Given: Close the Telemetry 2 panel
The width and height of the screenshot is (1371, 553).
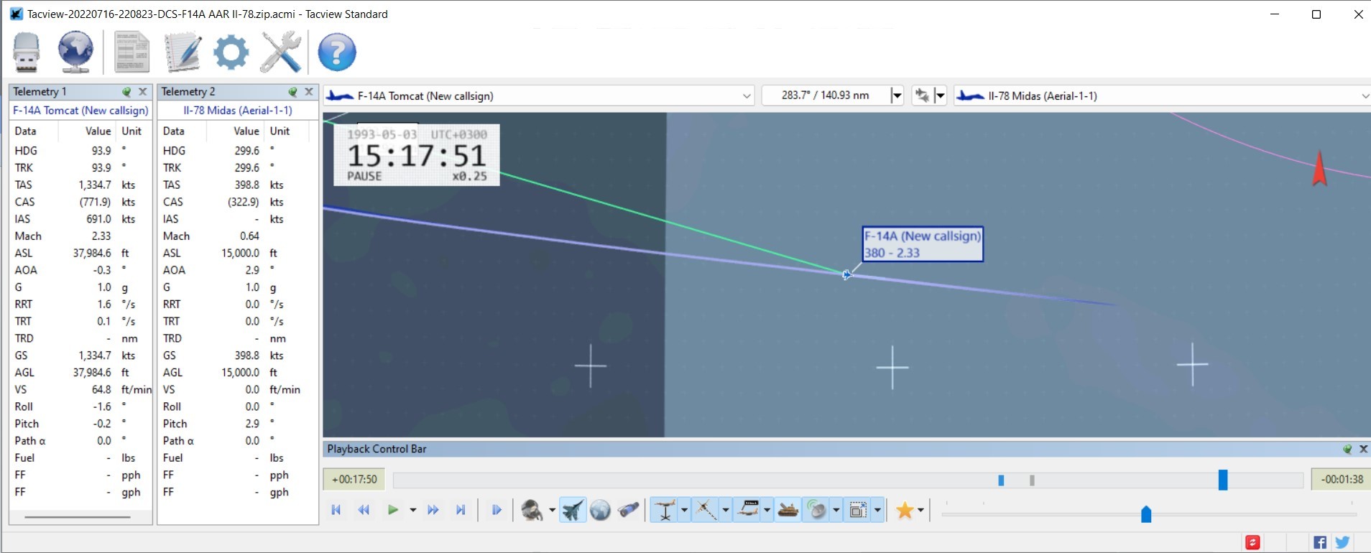Looking at the screenshot, I should click(x=309, y=91).
